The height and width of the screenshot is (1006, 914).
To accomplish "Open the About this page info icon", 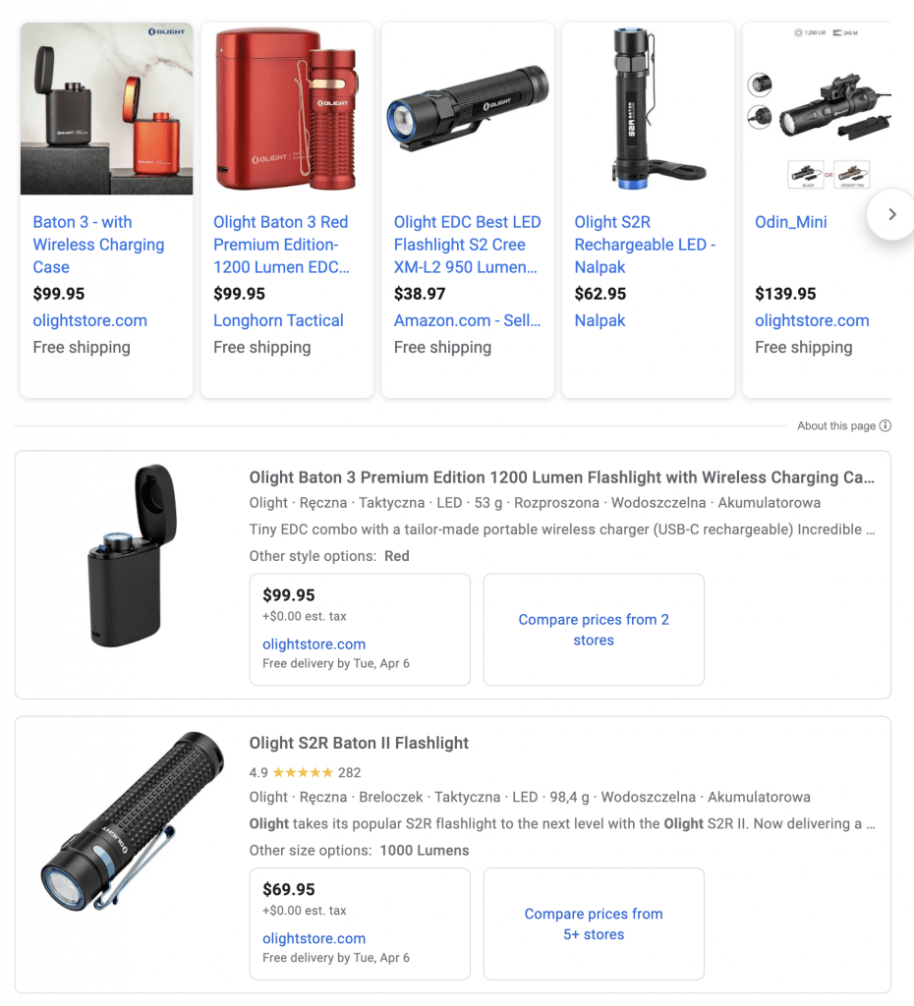I will (x=885, y=425).
